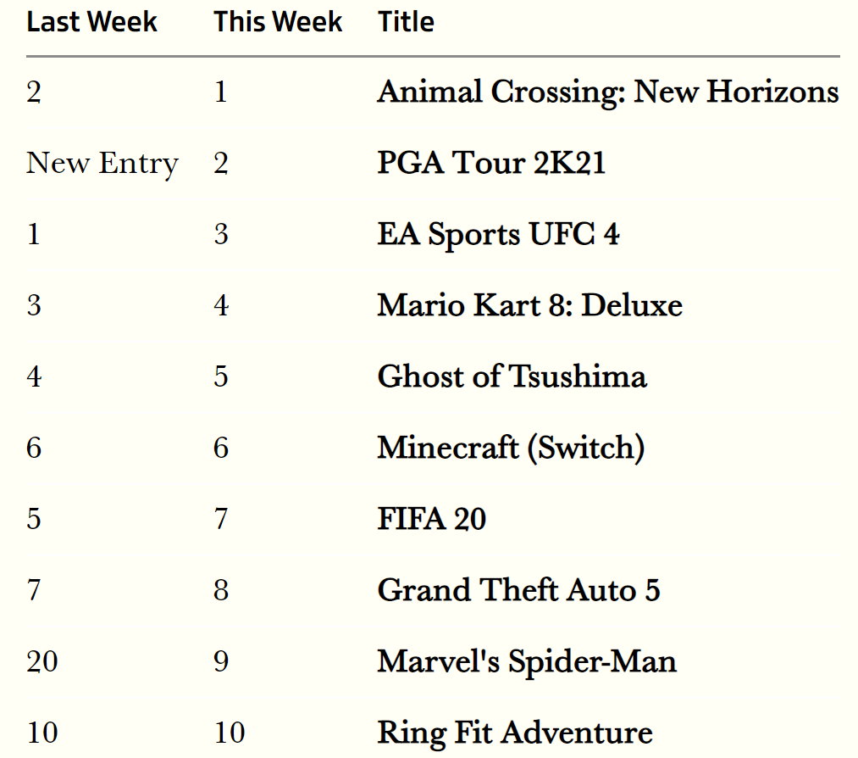Click the This Week column header
858x758 pixels.
[278, 22]
